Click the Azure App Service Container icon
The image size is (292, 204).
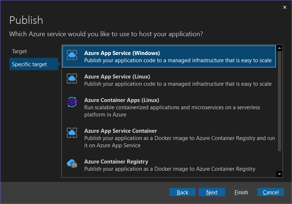tap(72, 133)
